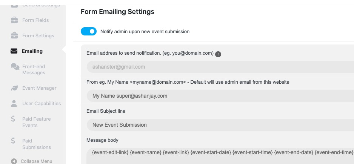Viewport: 354px width, 164px height.
Task: Open the Form Settings menu item
Action: [38, 36]
